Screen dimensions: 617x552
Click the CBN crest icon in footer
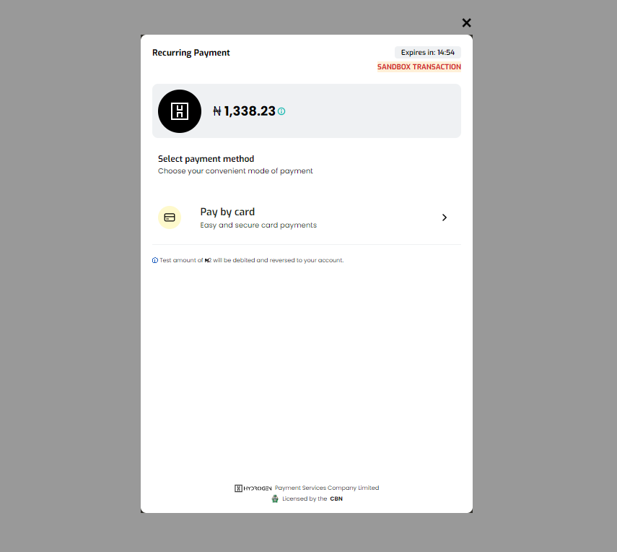(x=275, y=499)
